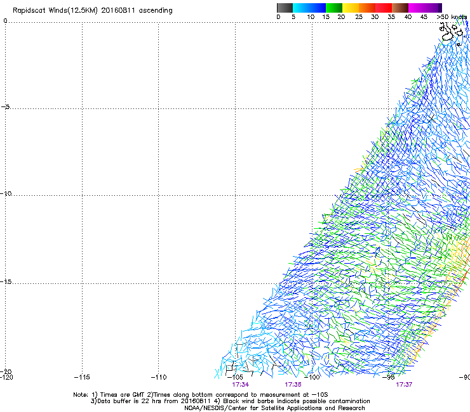Click the -15 latitude axis label
Viewport: 470px width, 412px height.
point(6,281)
